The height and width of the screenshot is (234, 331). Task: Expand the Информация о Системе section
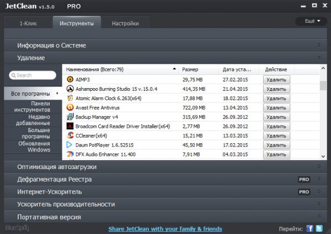165,45
